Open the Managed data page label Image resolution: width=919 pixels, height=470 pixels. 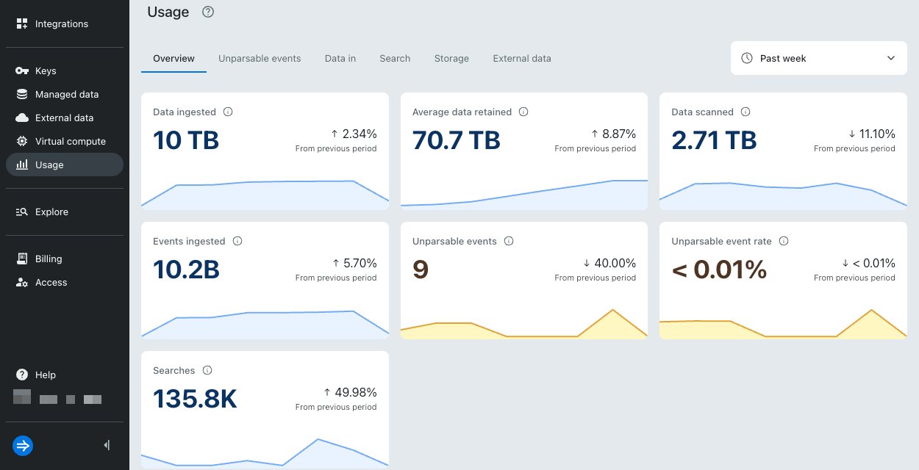67,94
